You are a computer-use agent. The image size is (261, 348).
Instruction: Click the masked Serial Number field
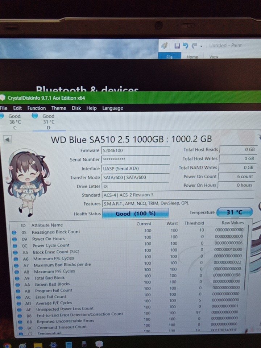[135, 159]
